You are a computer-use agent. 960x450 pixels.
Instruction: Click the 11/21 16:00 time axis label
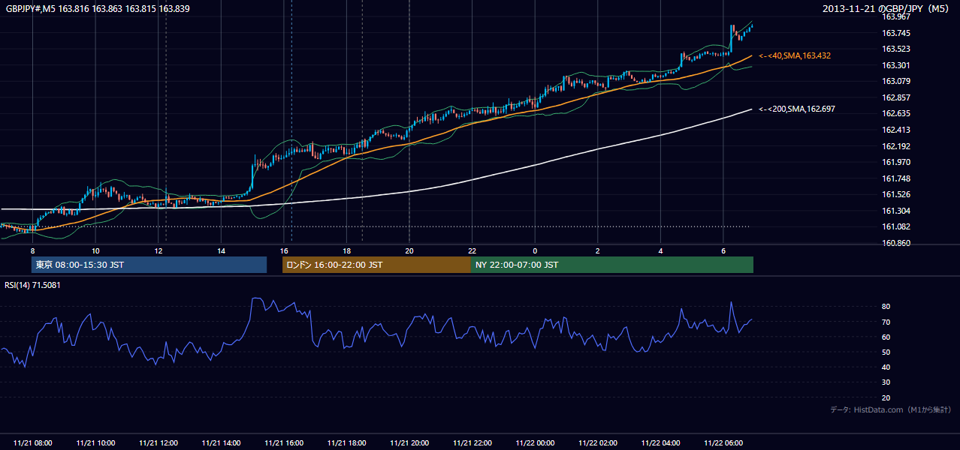click(284, 442)
